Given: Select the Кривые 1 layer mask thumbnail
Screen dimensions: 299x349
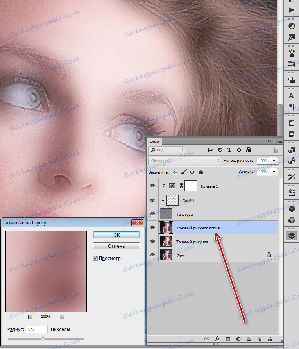Looking at the screenshot, I should 191,186.
